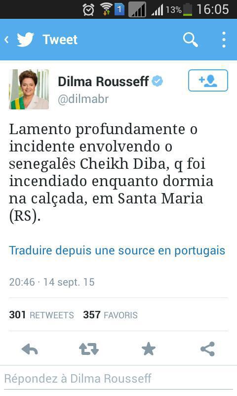Focus the Répondez à Dilma Rousseff field
Viewport: 237px width, 396px height.
point(118,379)
